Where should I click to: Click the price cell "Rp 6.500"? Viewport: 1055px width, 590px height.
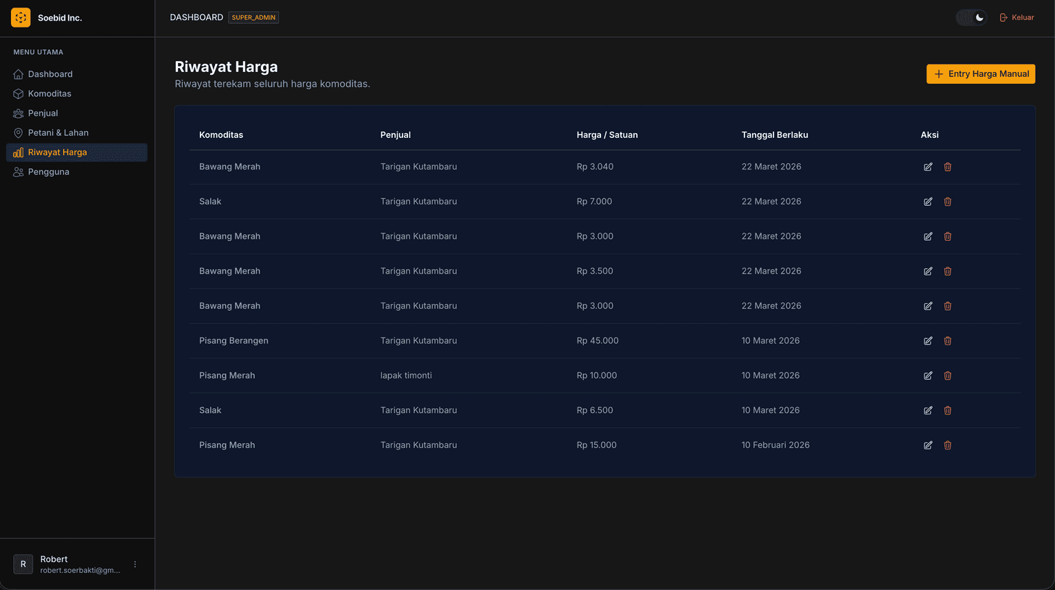[x=595, y=410]
